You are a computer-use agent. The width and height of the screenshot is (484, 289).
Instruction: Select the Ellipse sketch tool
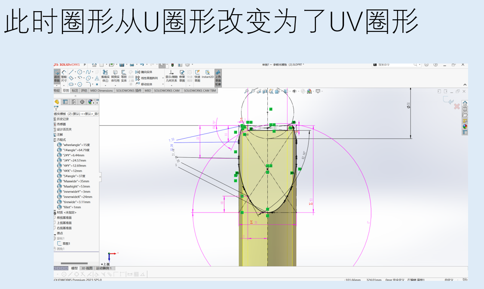point(88,78)
